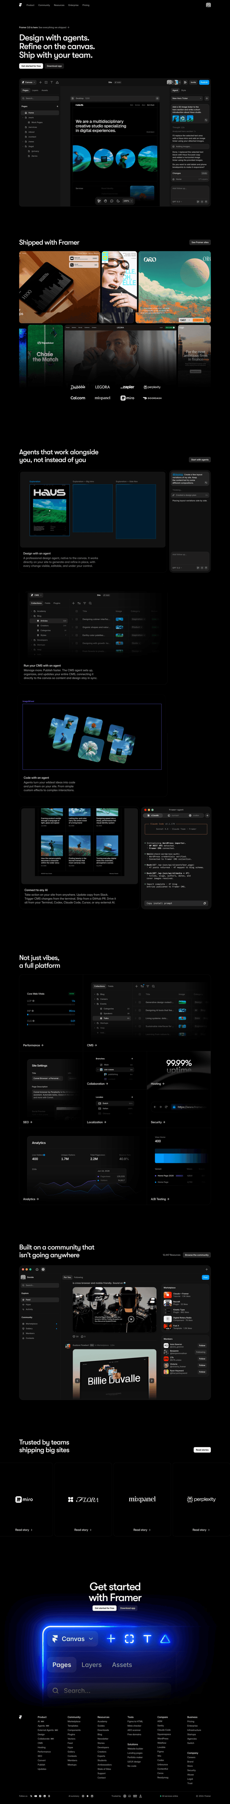Click Enterprise in top navigation
230x1804 pixels.
tap(73, 5)
